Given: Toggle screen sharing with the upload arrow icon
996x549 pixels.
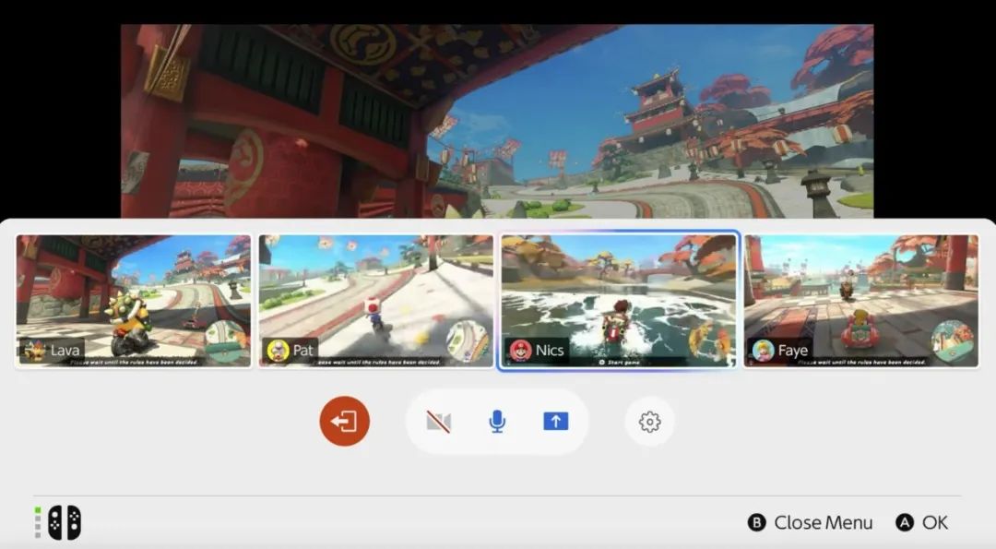Looking at the screenshot, I should point(555,422).
